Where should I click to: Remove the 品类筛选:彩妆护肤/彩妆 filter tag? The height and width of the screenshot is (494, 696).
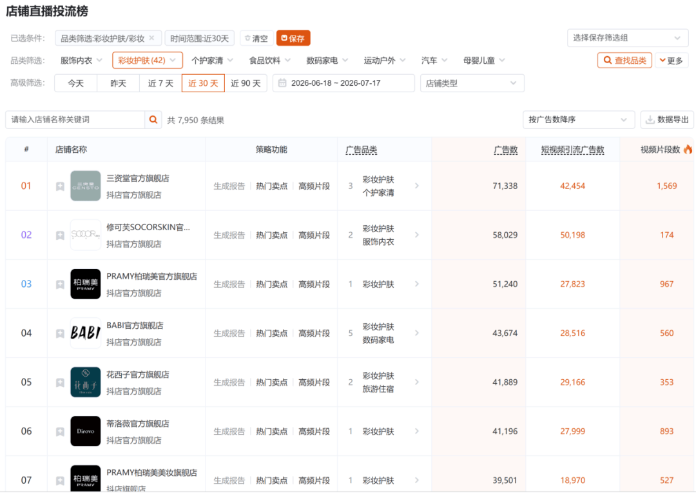pyautogui.click(x=152, y=38)
